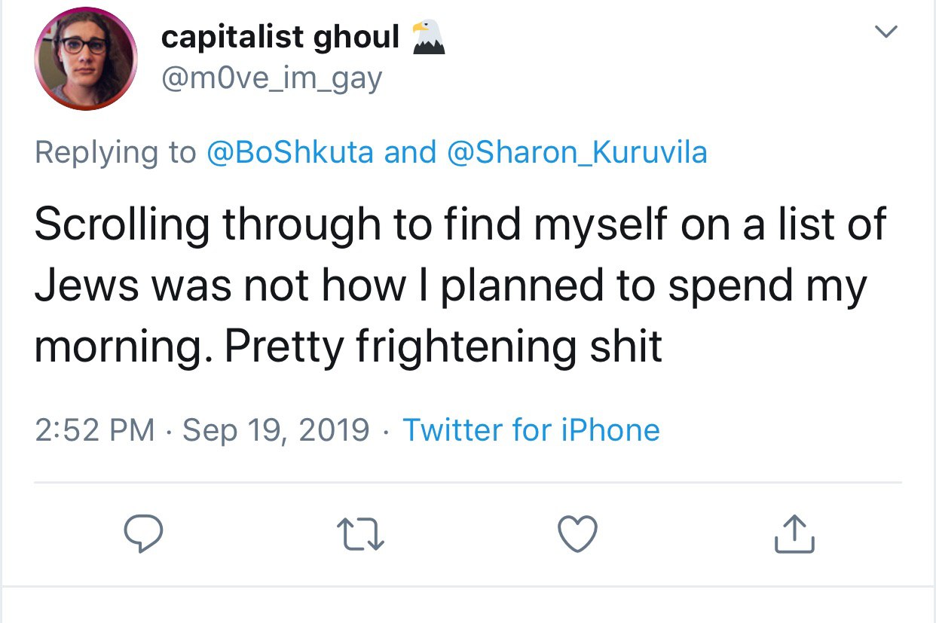Click the @m0ve_im_gay handle
936x623 pixels.
(271, 78)
